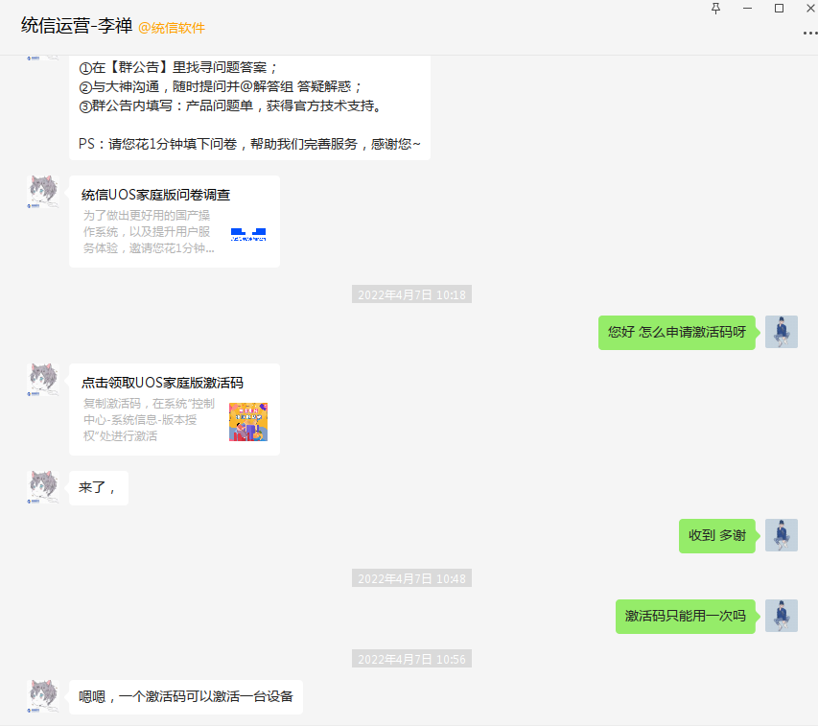Maximize the chat window

779,9
